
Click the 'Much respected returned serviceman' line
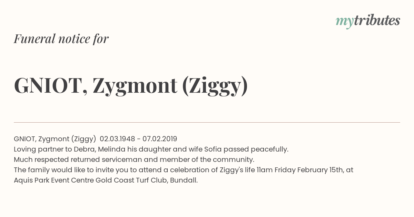click(x=134, y=159)
